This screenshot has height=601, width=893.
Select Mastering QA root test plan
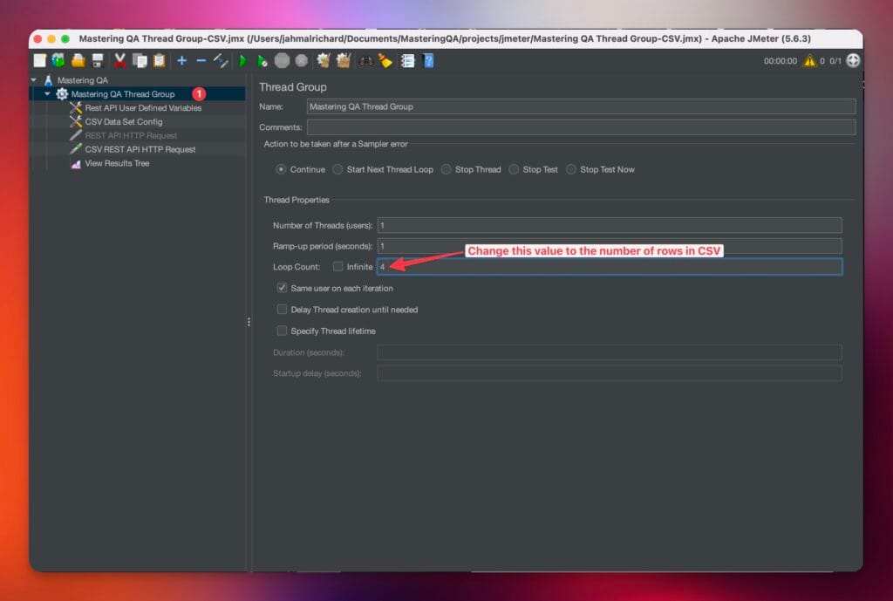tap(83, 80)
